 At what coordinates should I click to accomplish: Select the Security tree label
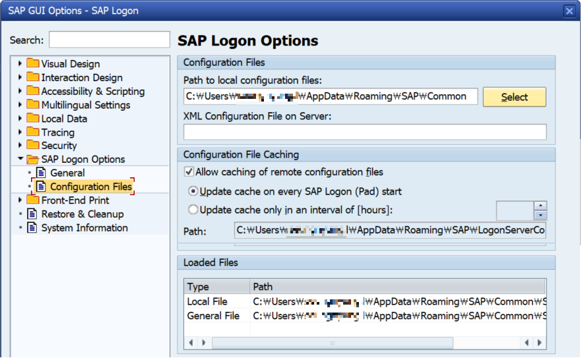[x=59, y=145]
